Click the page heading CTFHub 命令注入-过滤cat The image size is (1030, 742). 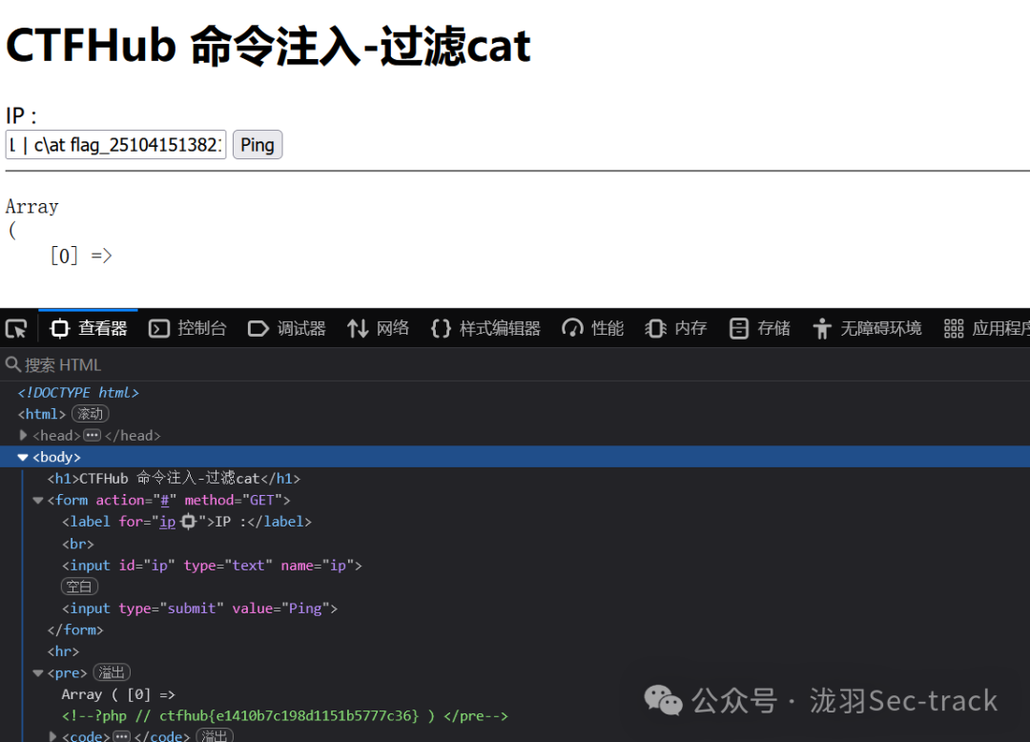pyautogui.click(x=268, y=46)
